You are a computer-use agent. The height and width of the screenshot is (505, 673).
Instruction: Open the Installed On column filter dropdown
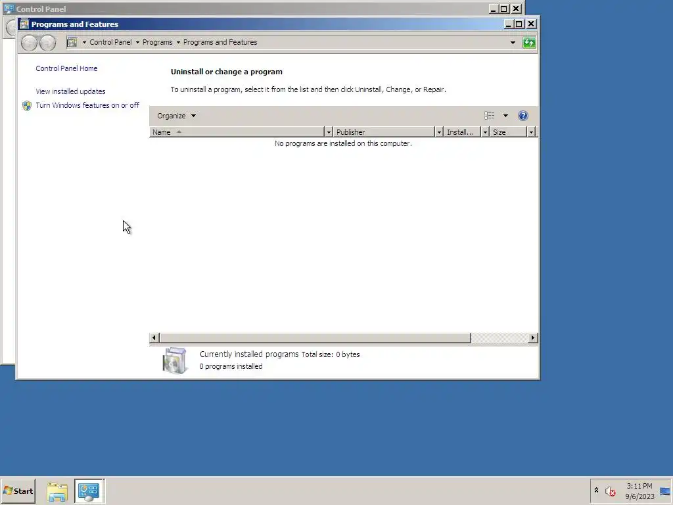pyautogui.click(x=485, y=132)
